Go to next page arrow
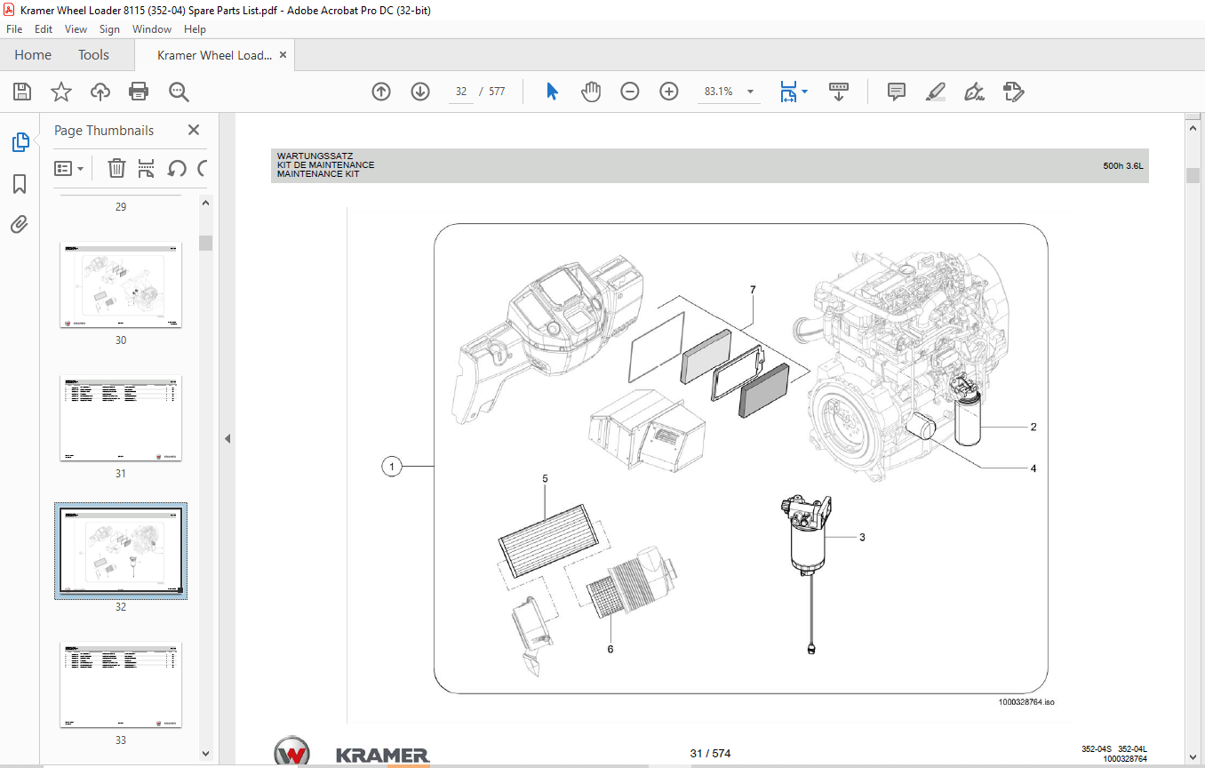 (x=420, y=92)
